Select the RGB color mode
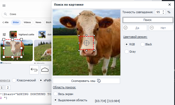Viewport: 175px width, 105px height. [127, 44]
